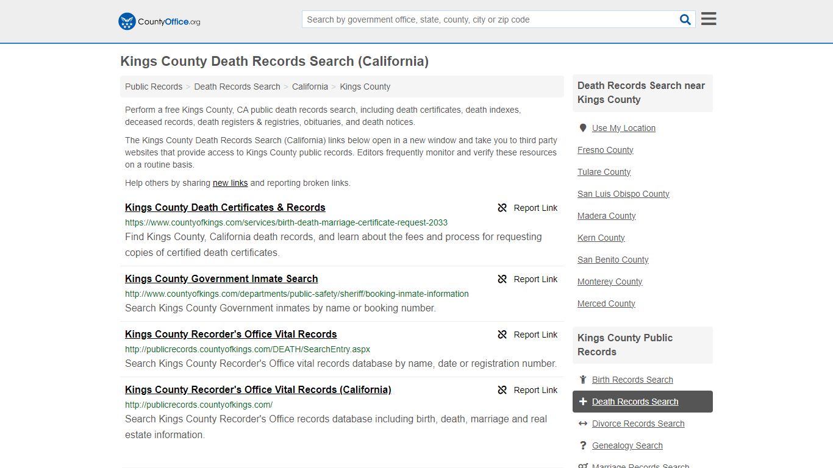Report Link for Vital Records (California)

tap(535, 390)
